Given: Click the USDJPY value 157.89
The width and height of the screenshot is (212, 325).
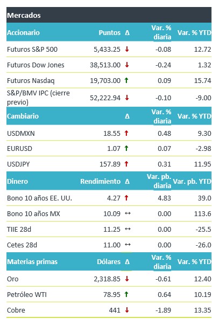Looking at the screenshot, I should 110,164.
